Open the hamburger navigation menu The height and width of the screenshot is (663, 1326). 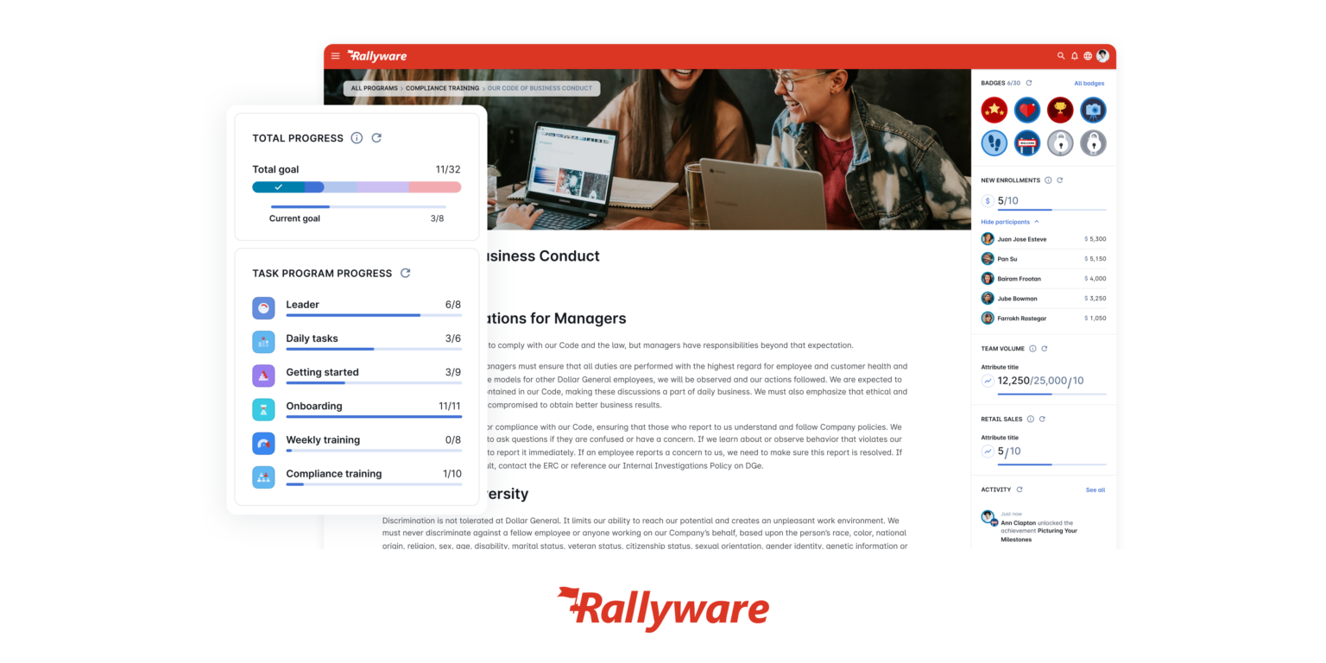point(336,55)
